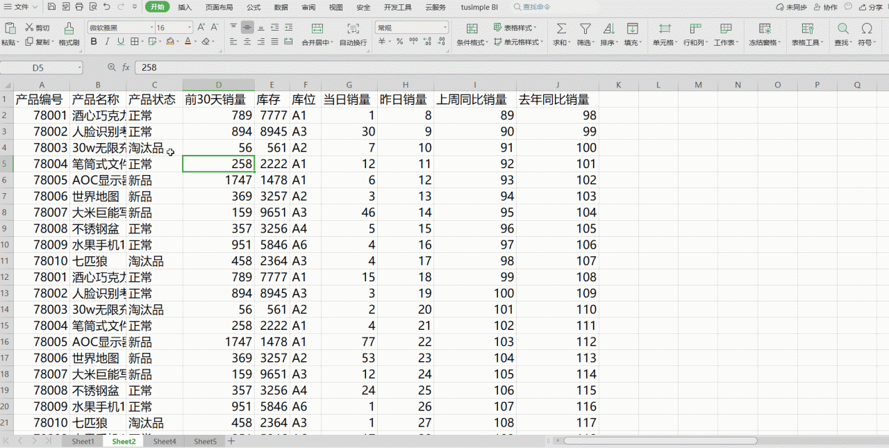
Task: Open the 微软雅黑 font name dropdown
Action: (152, 28)
